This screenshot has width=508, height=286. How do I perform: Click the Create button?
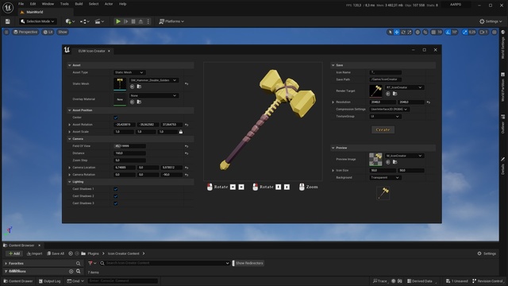pyautogui.click(x=383, y=129)
